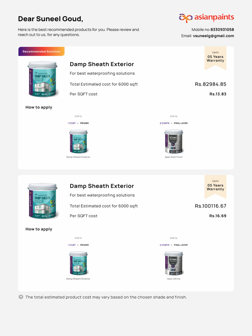Click the Rs.82984.85 total estimated cost
Image resolution: width=252 pixels, height=336 pixels.
tap(211, 84)
